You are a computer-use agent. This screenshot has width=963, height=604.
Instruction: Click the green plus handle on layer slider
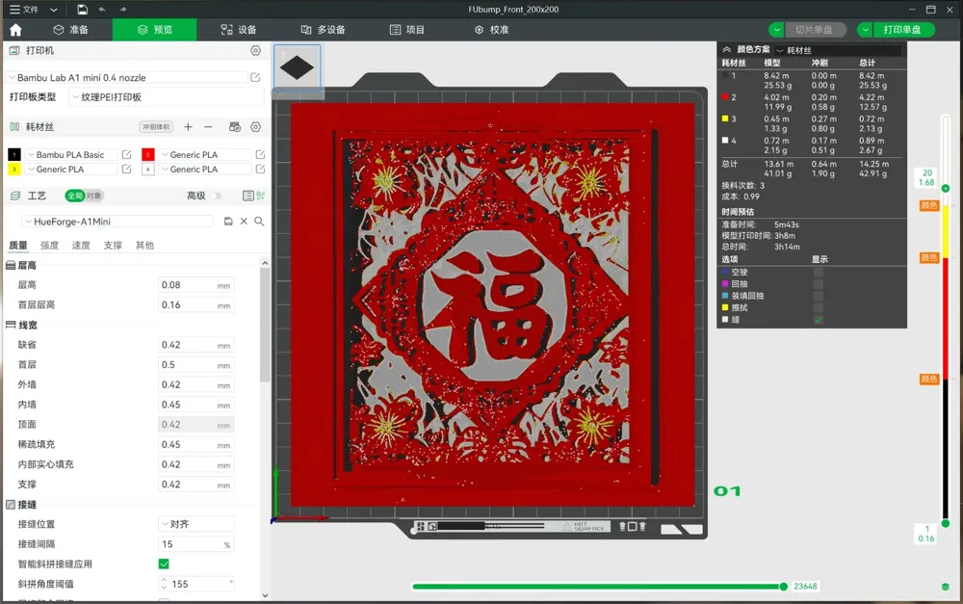pyautogui.click(x=946, y=188)
